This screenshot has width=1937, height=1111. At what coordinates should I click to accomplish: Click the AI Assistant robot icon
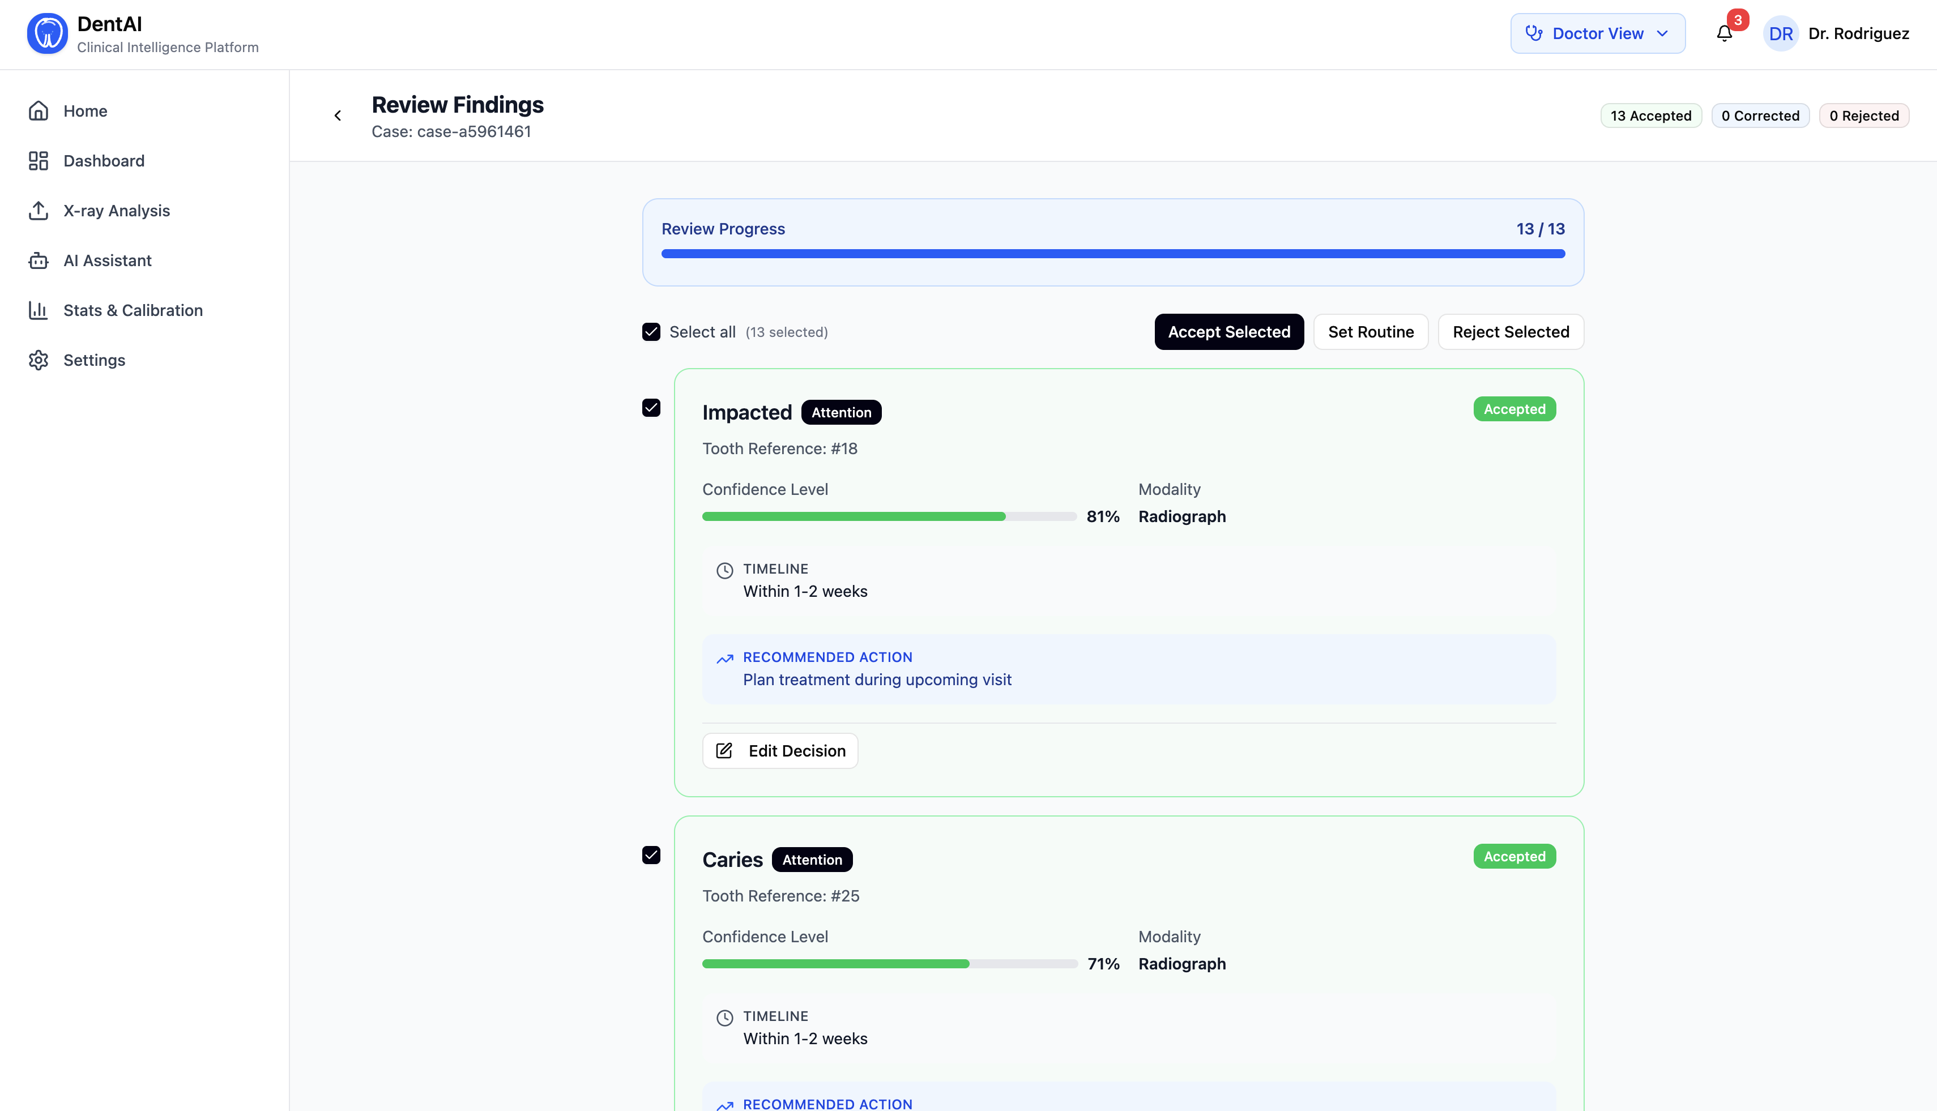click(x=38, y=261)
